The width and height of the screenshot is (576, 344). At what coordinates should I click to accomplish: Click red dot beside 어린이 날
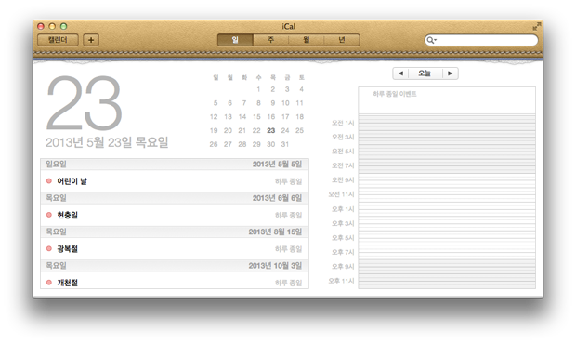point(49,180)
